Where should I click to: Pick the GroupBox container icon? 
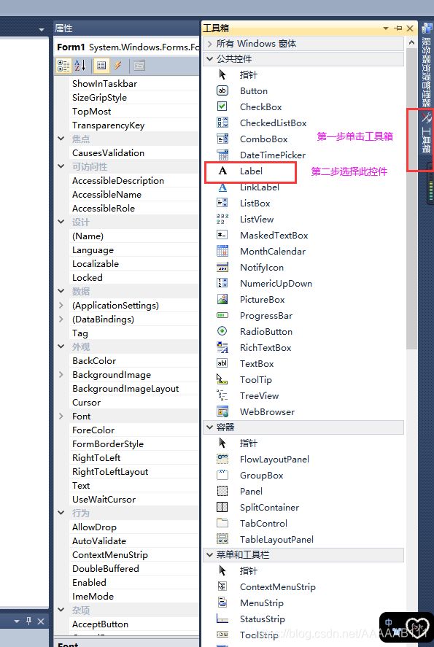click(x=222, y=475)
